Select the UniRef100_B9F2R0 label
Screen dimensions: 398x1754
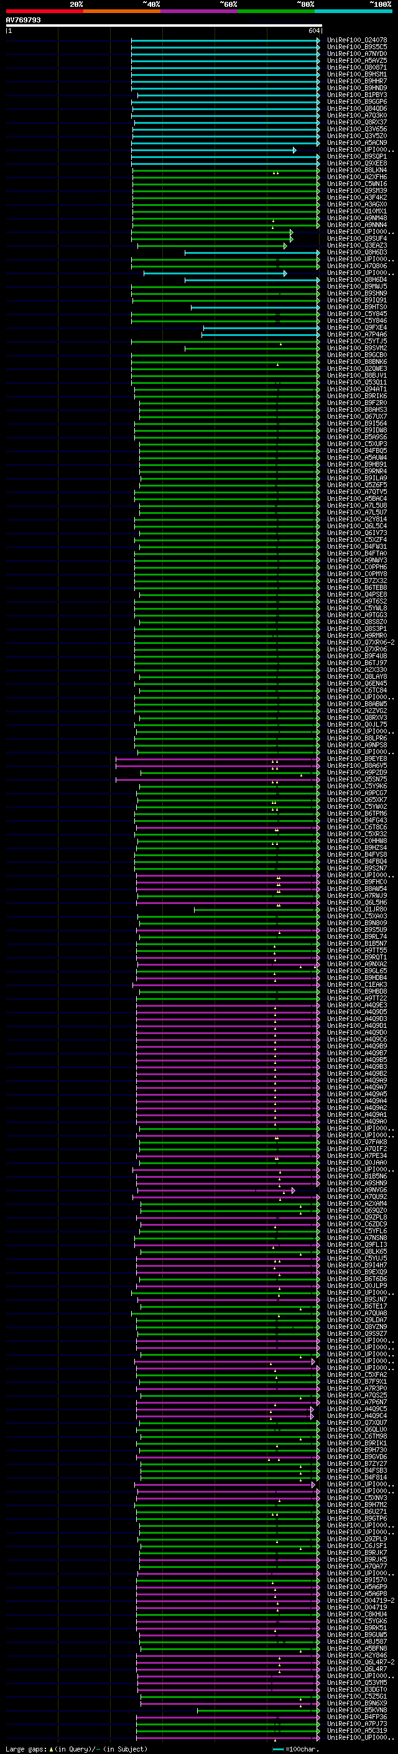click(357, 403)
